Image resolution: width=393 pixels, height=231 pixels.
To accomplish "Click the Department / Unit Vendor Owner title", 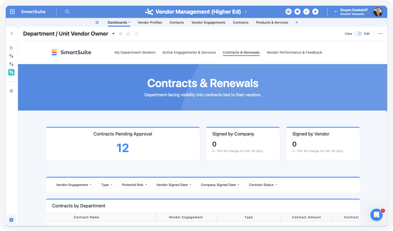I will tap(65, 34).
